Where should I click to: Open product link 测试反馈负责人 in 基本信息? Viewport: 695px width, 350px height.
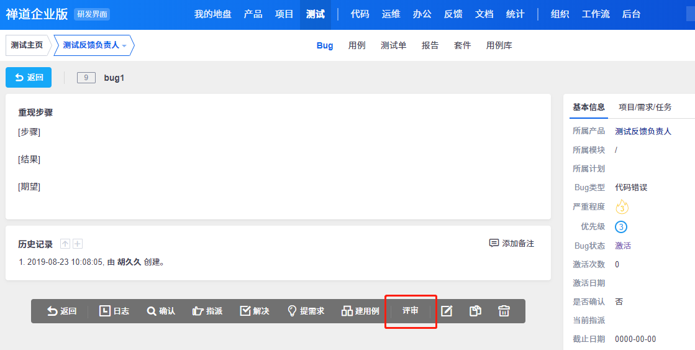tap(643, 131)
